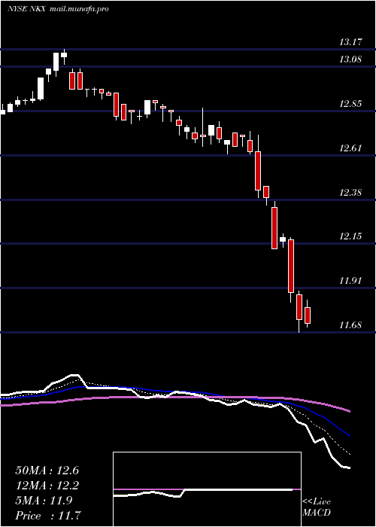Click the MACD inset chart panel
Screen dimensions: 376x527
207,489
